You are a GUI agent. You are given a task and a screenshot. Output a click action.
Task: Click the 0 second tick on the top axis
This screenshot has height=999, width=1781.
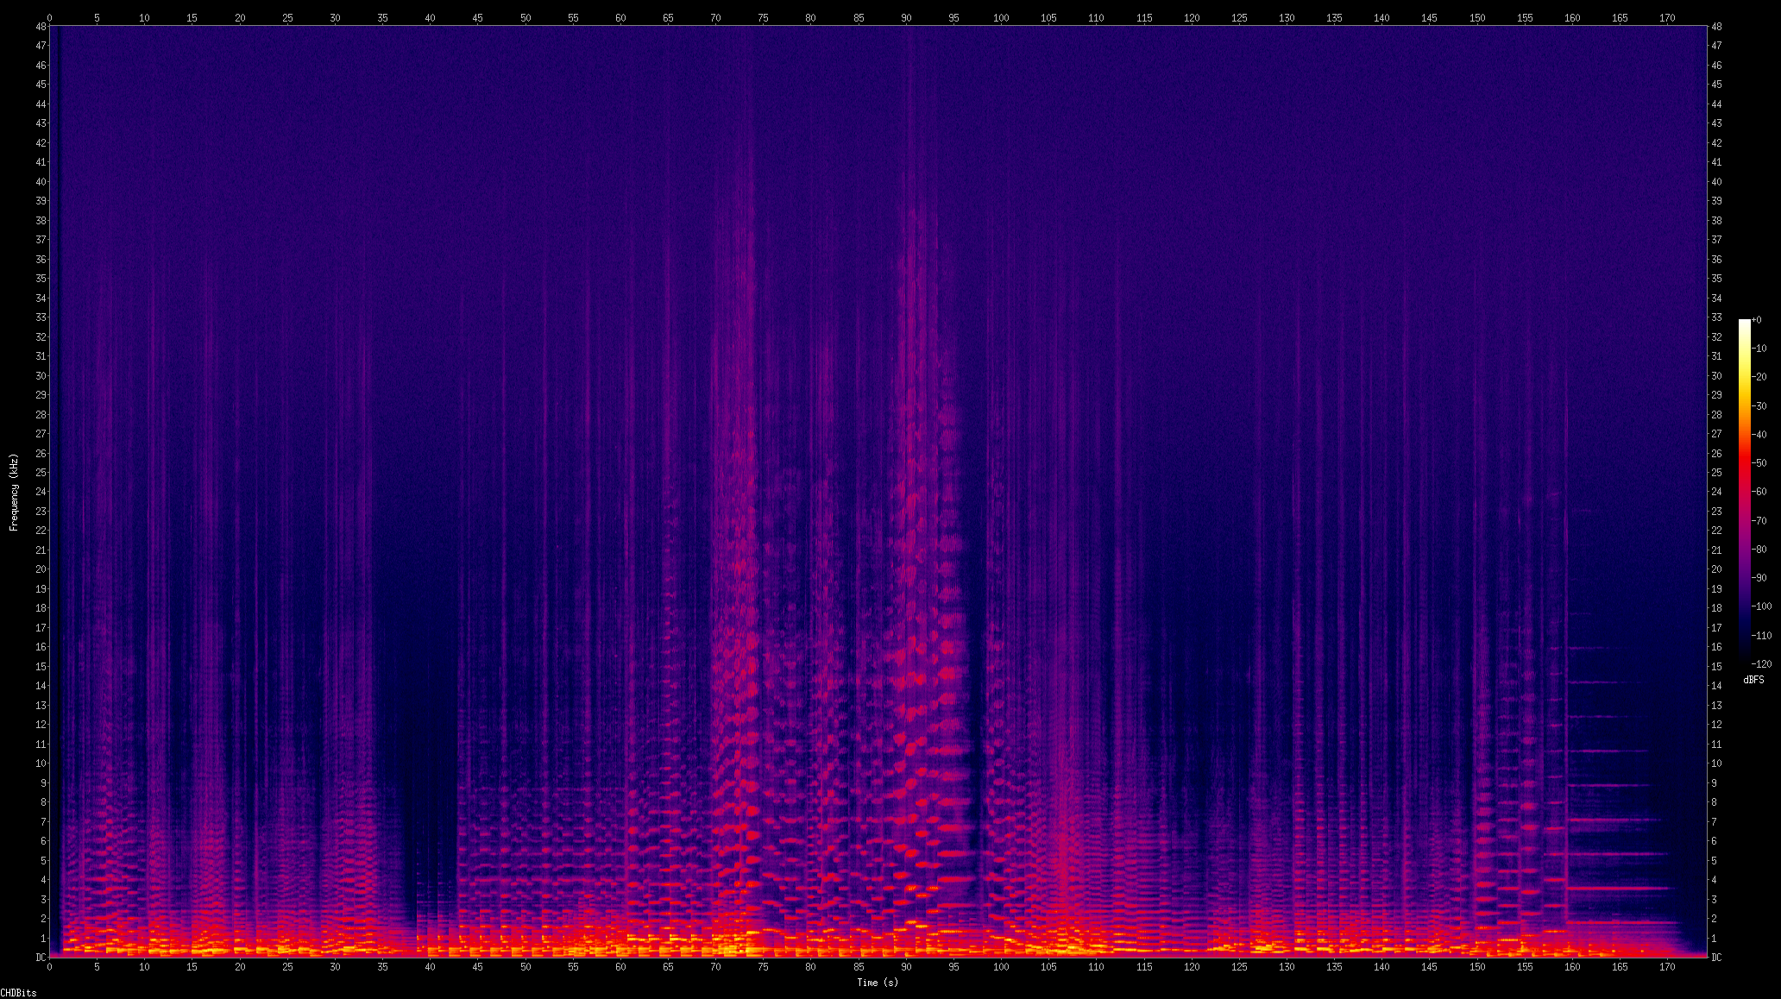[49, 17]
